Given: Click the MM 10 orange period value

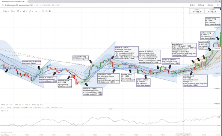Looking at the screenshot, I should click(23, 105).
